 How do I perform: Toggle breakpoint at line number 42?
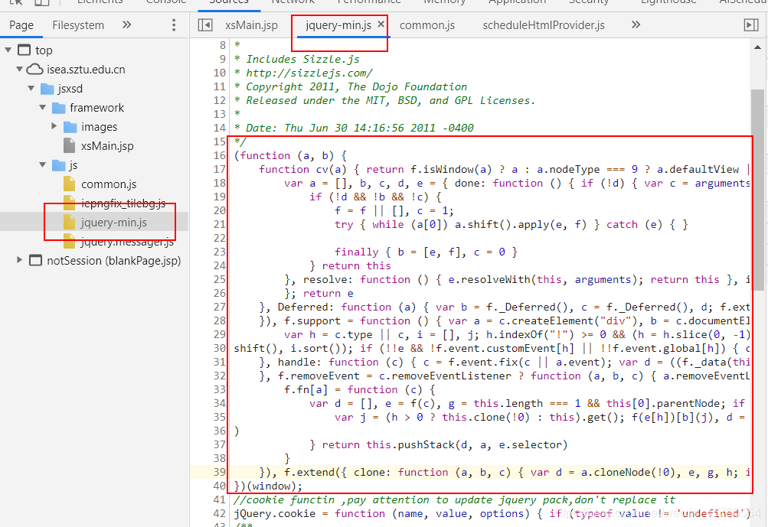pyautogui.click(x=220, y=514)
